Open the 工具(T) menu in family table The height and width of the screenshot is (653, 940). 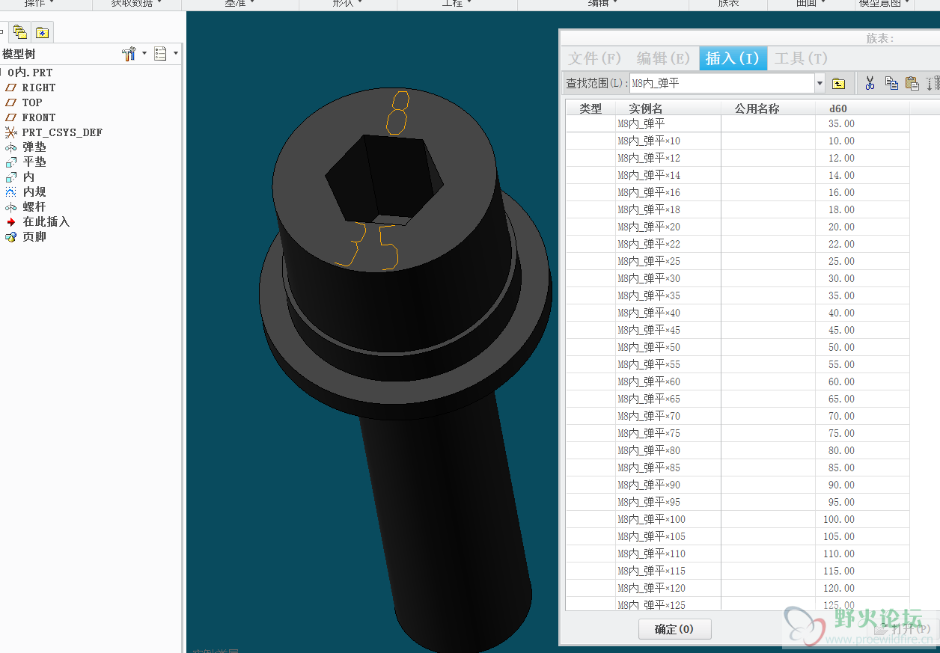pyautogui.click(x=801, y=58)
